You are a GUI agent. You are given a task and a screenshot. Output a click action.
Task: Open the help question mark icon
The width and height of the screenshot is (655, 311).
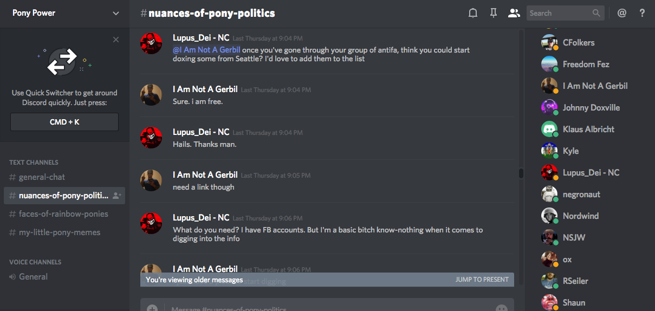pos(642,13)
